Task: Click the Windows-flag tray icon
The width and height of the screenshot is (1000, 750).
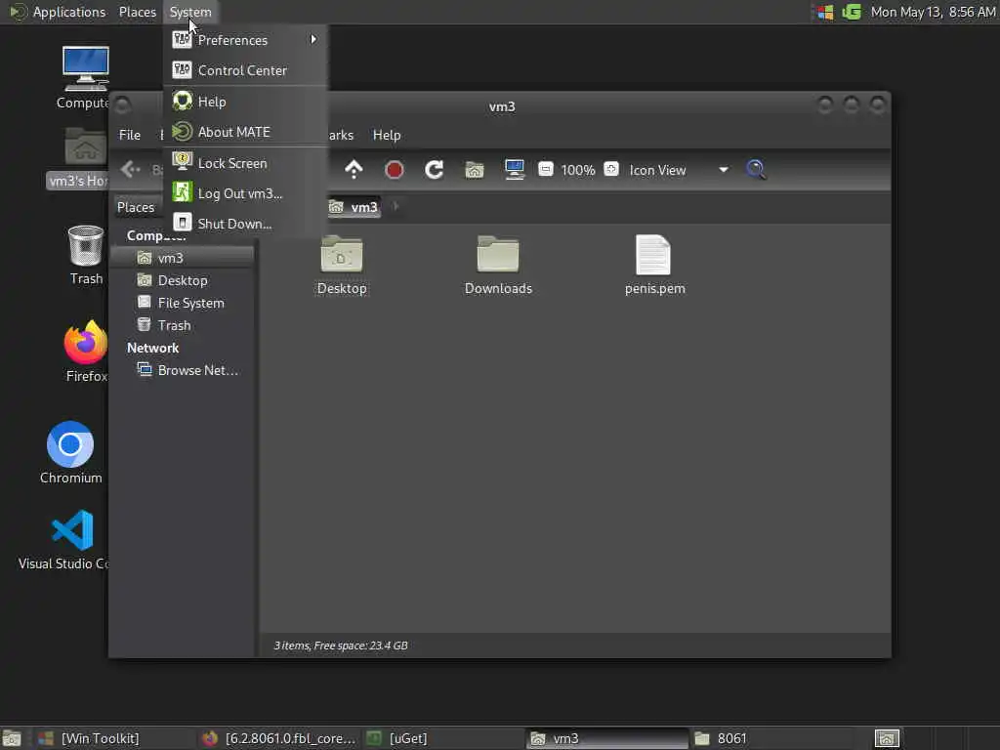Action: click(825, 12)
